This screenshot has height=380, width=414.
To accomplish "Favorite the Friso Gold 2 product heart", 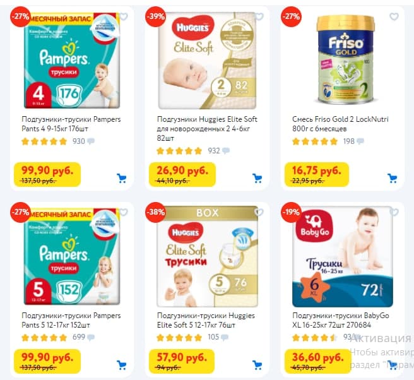I will (x=394, y=16).
